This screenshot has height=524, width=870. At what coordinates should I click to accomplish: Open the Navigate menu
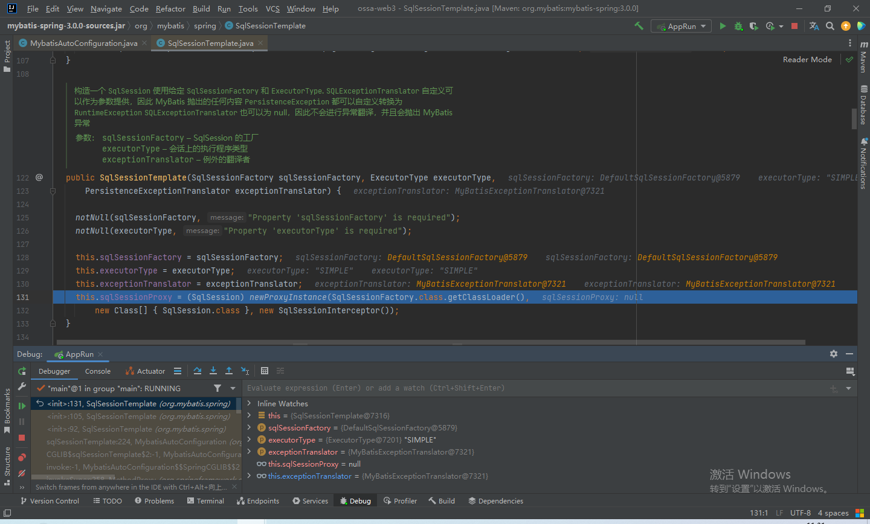(x=106, y=8)
